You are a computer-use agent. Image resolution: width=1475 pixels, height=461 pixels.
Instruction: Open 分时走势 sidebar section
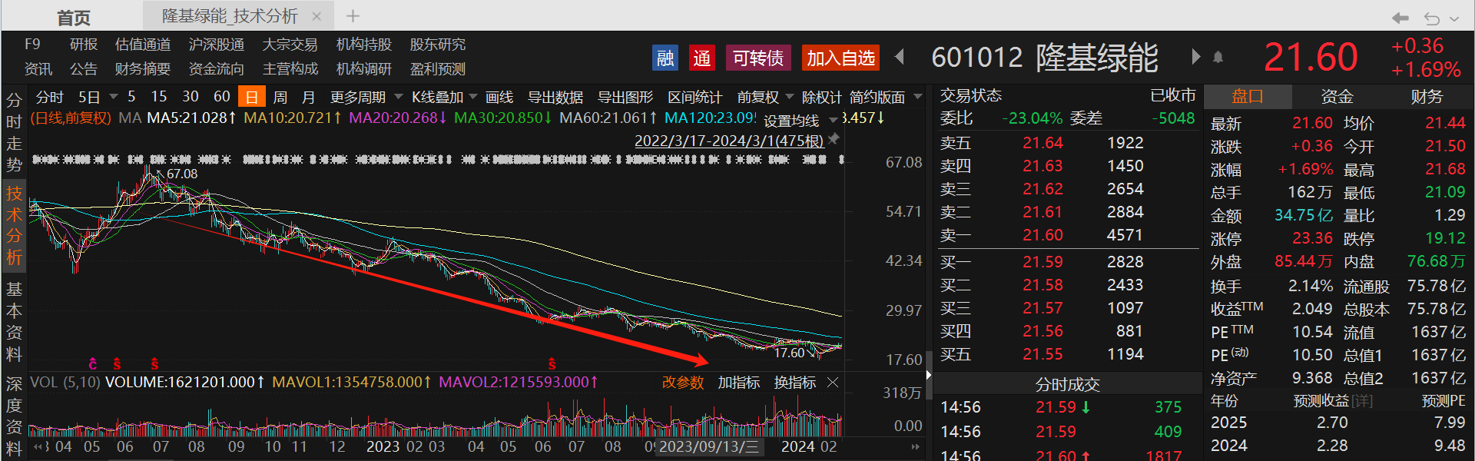(14, 133)
